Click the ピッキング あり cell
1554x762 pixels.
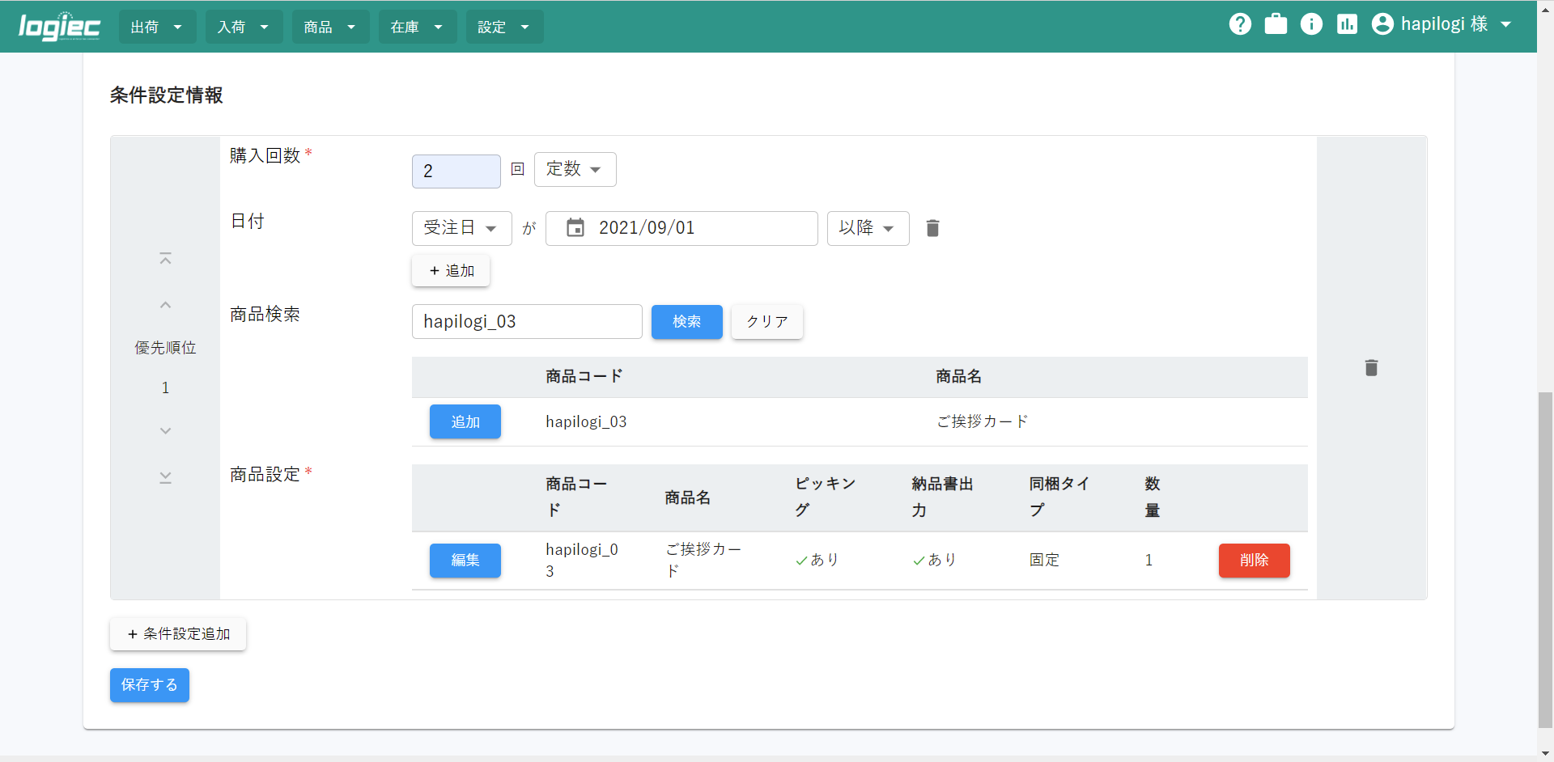click(x=817, y=560)
